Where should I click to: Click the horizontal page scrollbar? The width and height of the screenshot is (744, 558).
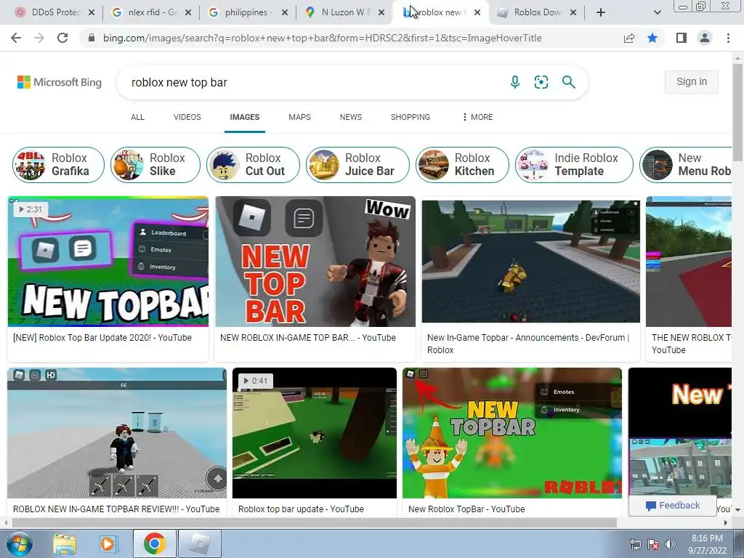[x=314, y=522]
